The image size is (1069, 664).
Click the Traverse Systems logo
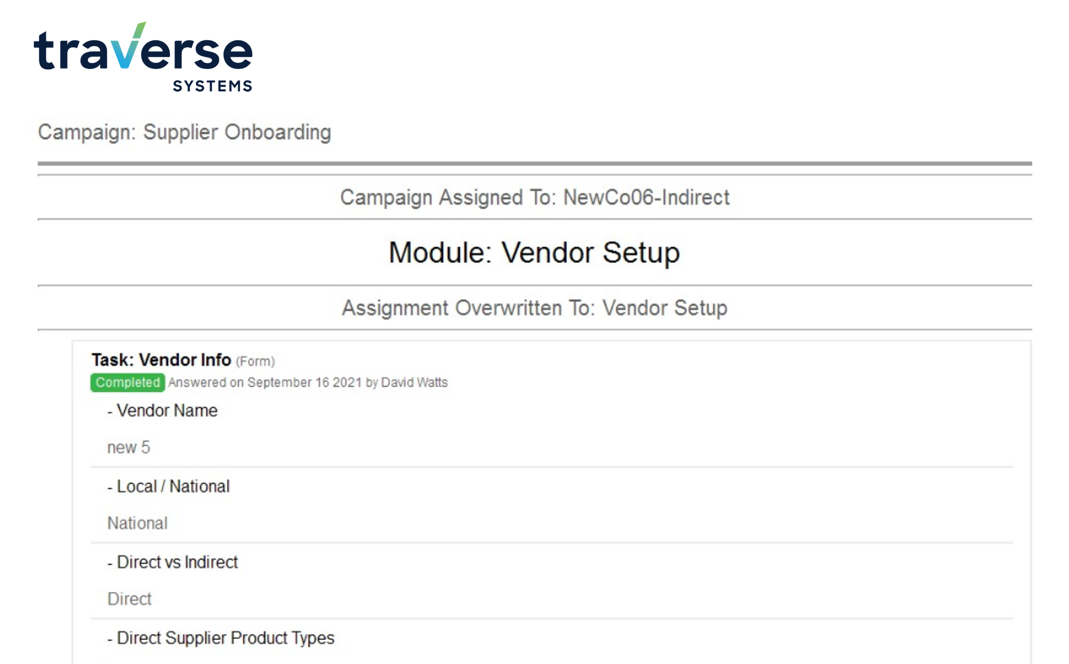click(143, 56)
